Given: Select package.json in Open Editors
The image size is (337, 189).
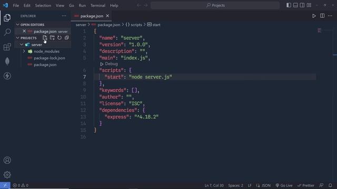Looking at the screenshot, I should click(x=45, y=31).
